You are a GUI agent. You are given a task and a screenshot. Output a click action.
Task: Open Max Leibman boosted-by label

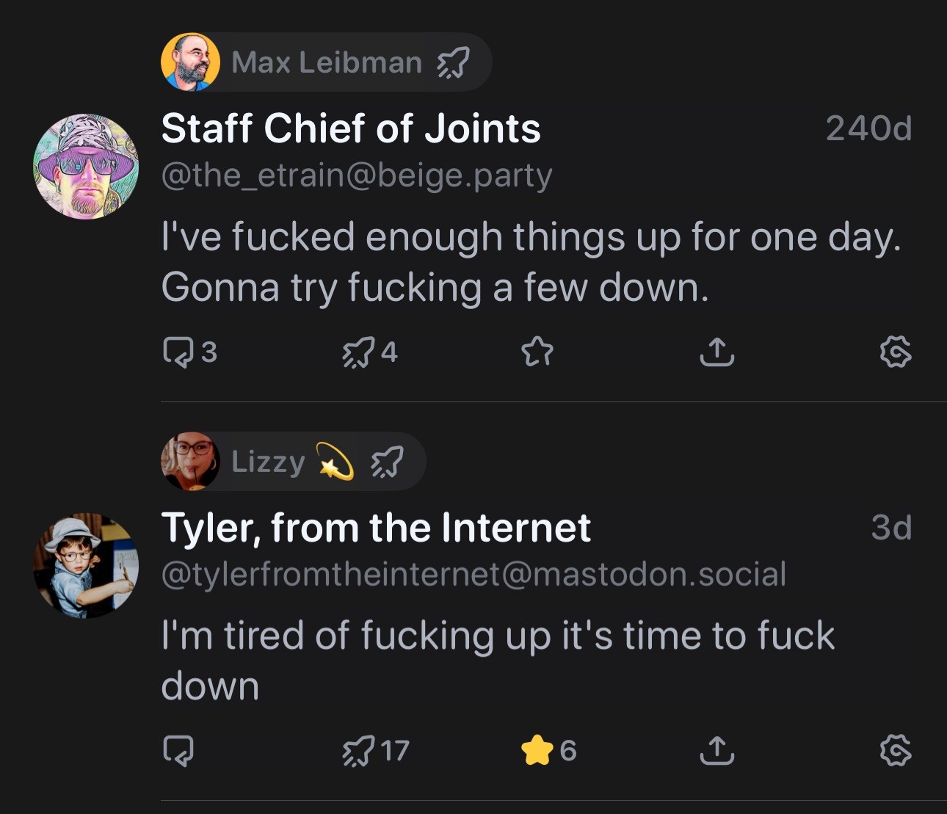pyautogui.click(x=326, y=62)
